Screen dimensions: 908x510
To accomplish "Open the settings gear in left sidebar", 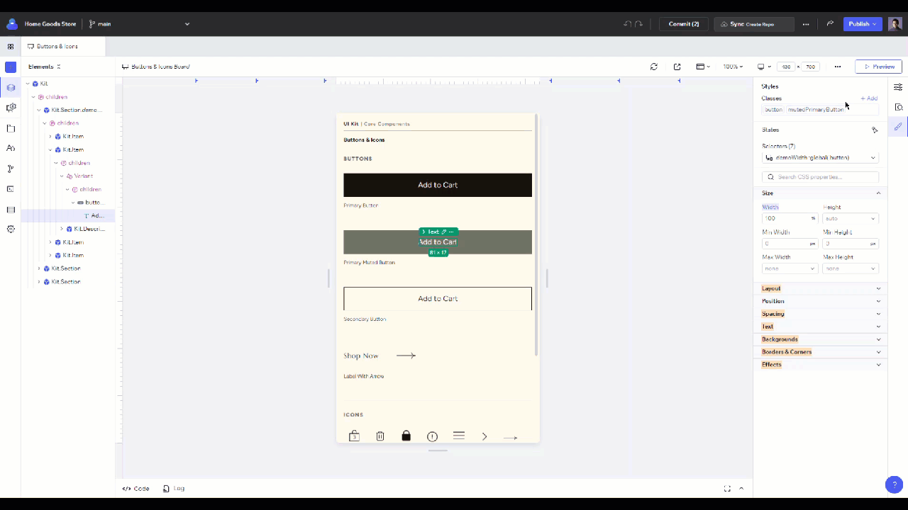I will point(11,229).
